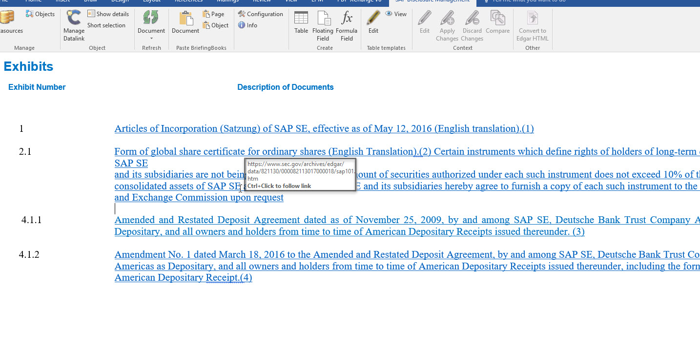Click the Context group label
The height and width of the screenshot is (352, 700).
tap(463, 48)
